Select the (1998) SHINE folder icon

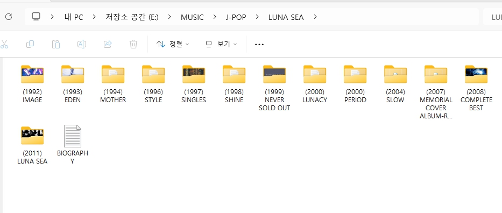[x=234, y=74]
